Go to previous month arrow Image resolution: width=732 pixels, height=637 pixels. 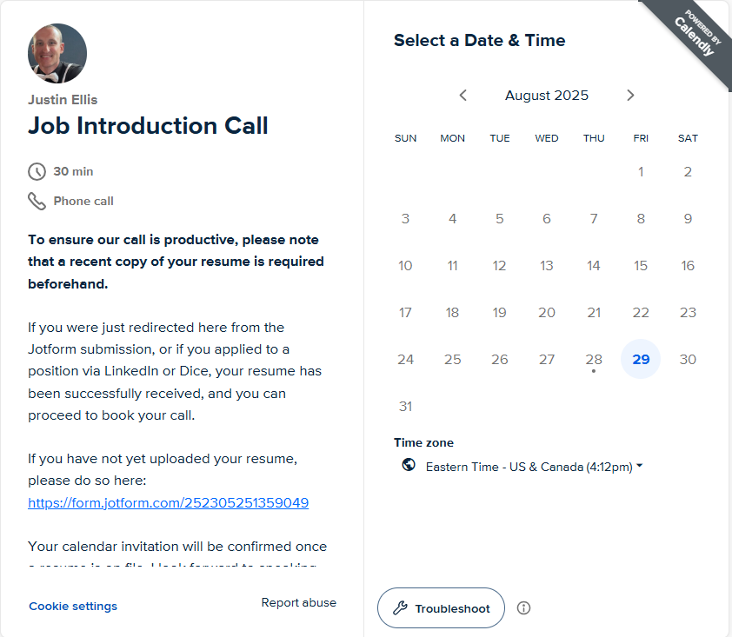coord(463,96)
